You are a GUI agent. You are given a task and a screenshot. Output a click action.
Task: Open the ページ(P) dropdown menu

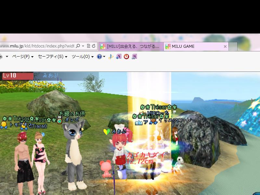point(23,57)
